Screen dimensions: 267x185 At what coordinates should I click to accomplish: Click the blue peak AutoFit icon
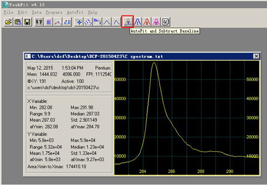pyautogui.click(x=138, y=21)
